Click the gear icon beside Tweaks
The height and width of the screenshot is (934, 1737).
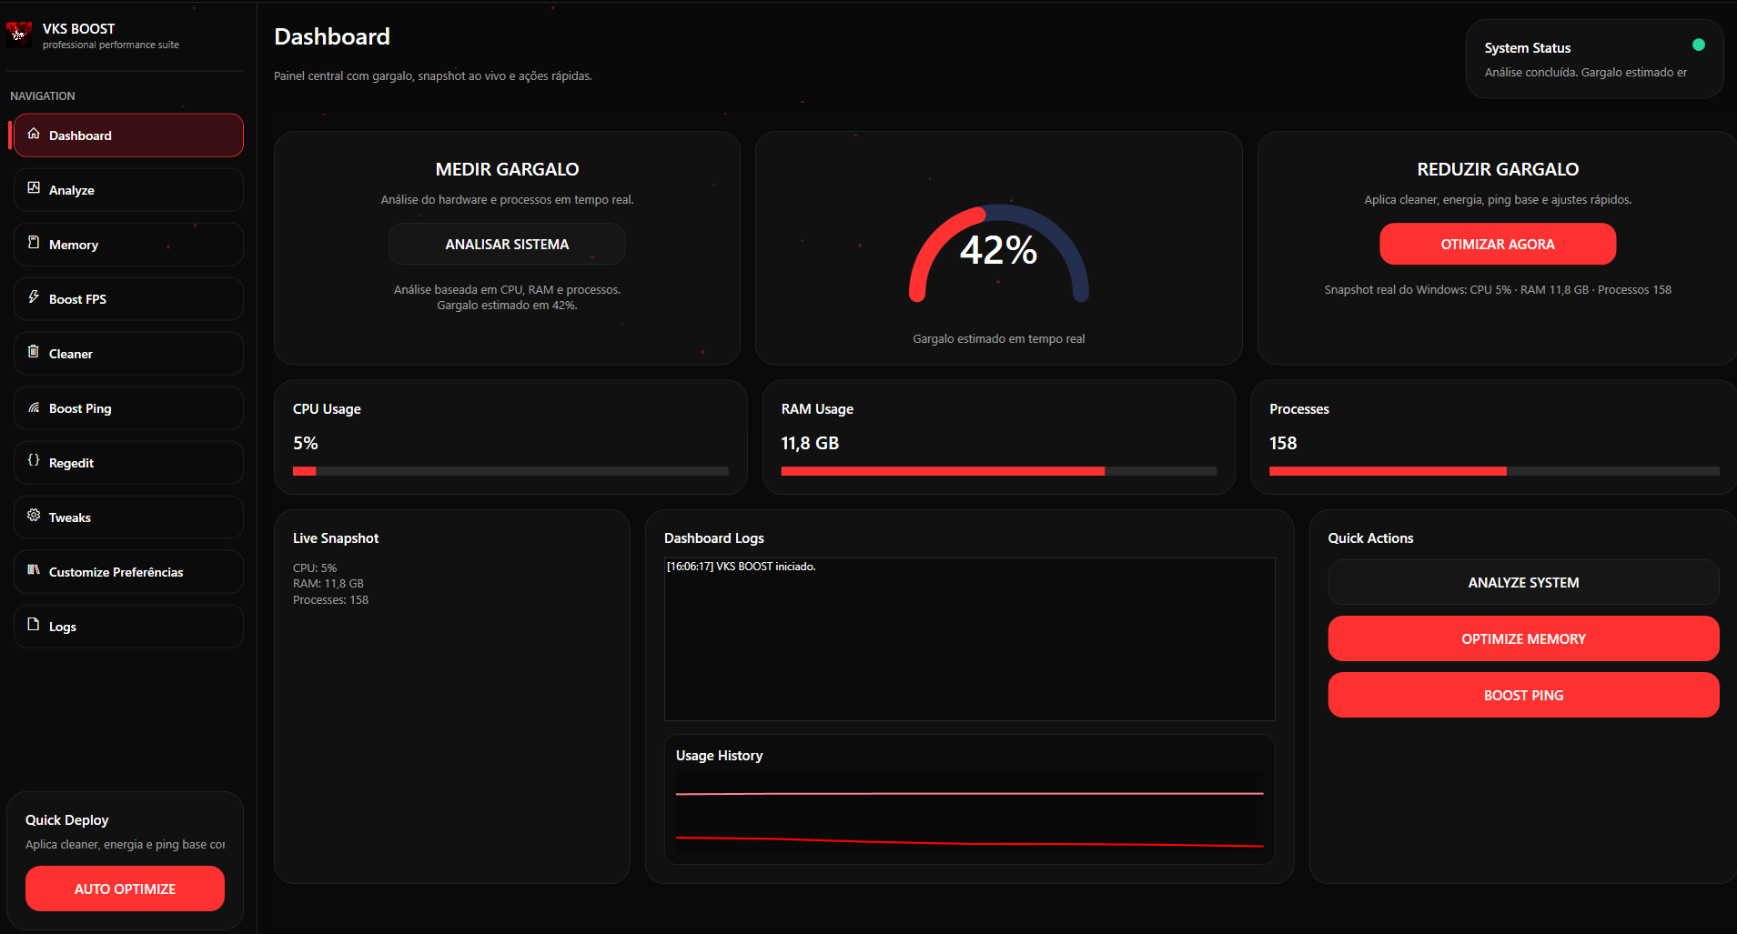click(x=34, y=516)
